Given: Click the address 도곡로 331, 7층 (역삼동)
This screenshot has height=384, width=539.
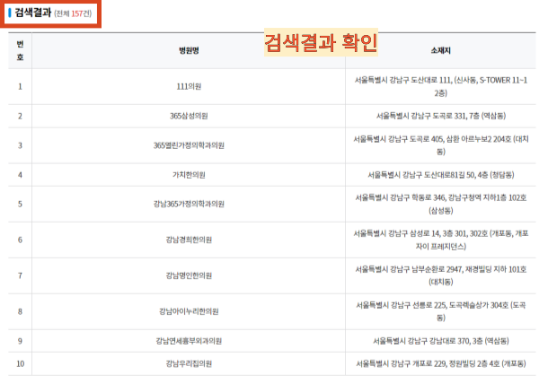Looking at the screenshot, I should [441, 116].
